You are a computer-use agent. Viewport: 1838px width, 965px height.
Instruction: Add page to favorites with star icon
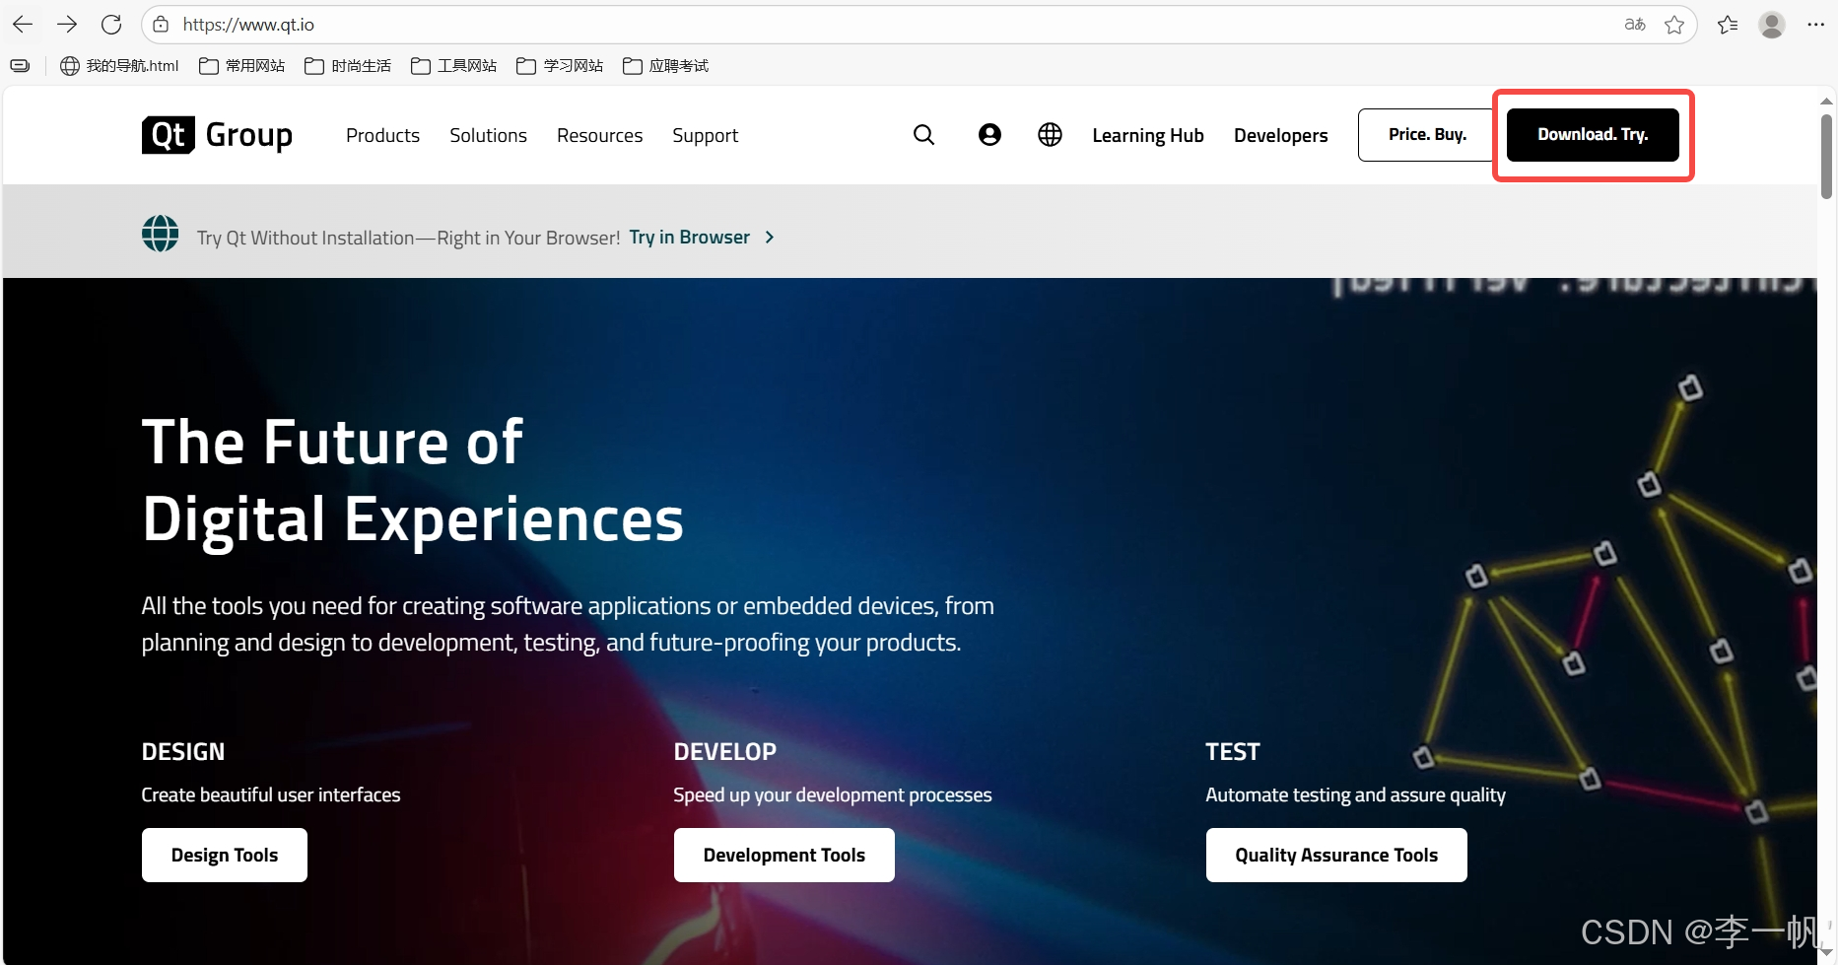(1674, 25)
